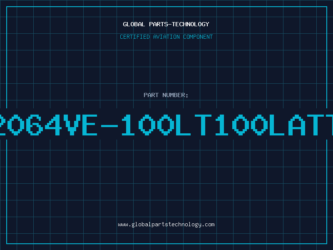Click the .com ending of the website URL
The height and width of the screenshot is (250, 333).
pos(208,225)
